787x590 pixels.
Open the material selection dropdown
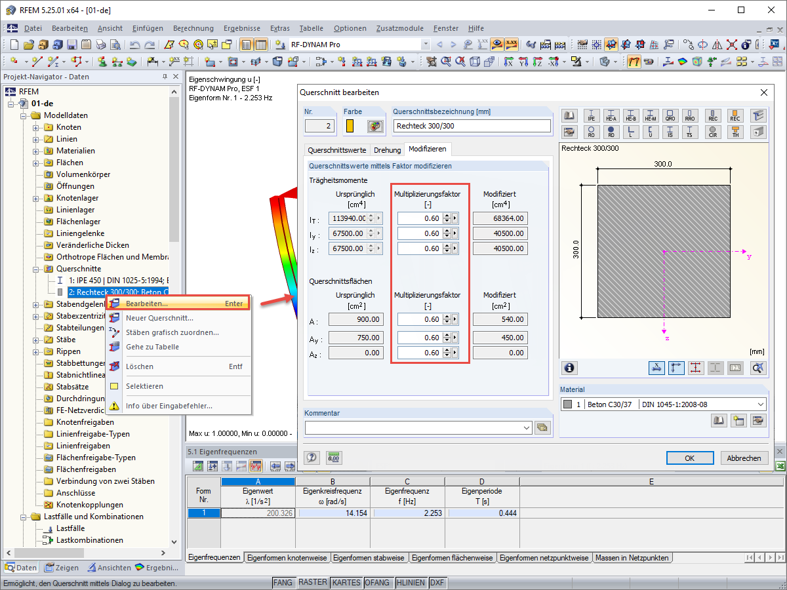coord(759,404)
